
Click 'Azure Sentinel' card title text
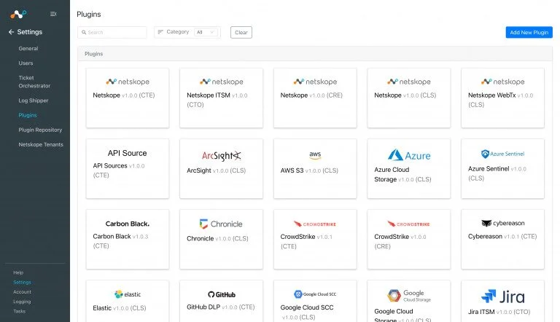pos(489,169)
